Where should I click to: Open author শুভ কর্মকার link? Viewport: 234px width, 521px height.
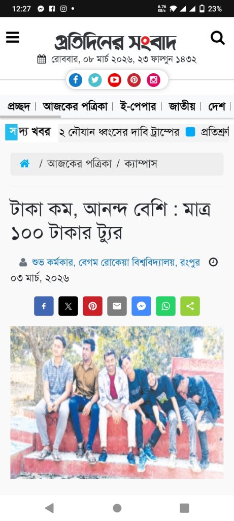(x=54, y=263)
